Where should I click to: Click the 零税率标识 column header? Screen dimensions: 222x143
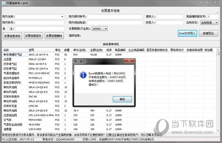177,50
